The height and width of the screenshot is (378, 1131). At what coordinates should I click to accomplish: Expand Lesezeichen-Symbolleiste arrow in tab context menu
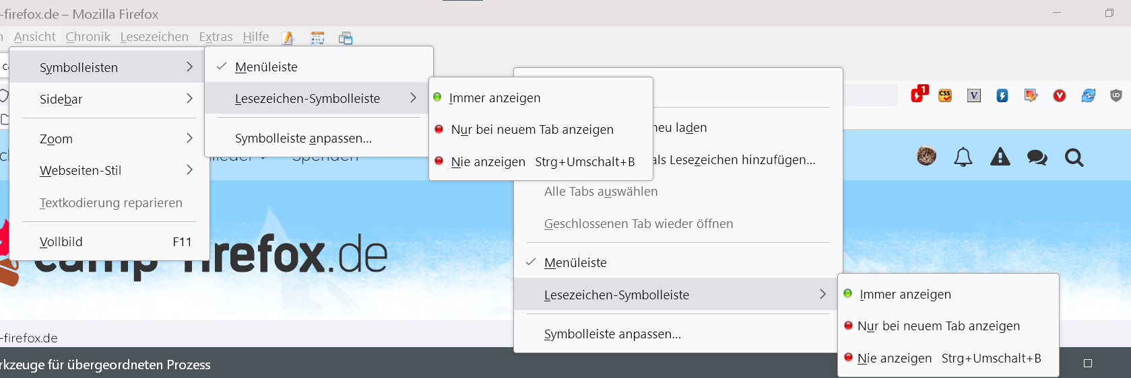(x=822, y=294)
